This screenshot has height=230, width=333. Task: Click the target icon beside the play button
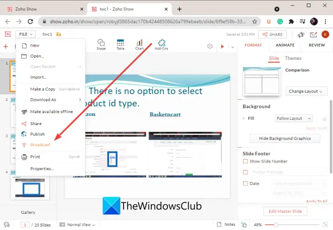[x=210, y=46]
